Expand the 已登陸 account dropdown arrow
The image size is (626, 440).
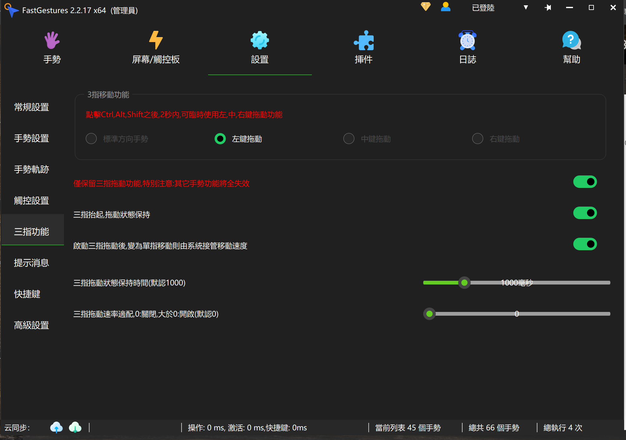coord(526,7)
